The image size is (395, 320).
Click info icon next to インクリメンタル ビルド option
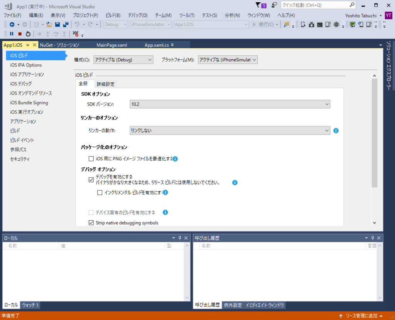tap(165, 192)
